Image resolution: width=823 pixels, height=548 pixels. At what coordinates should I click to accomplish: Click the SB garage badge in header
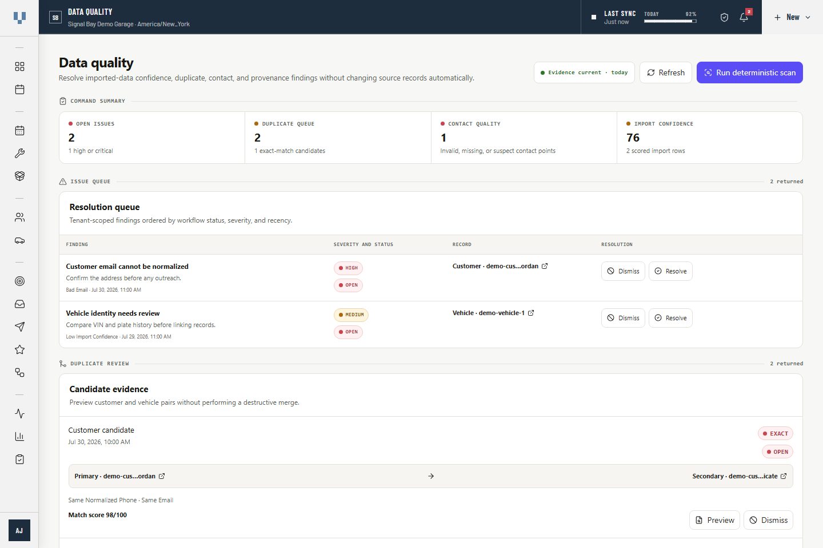[x=55, y=18]
